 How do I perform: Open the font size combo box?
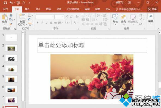tap(59, 17)
